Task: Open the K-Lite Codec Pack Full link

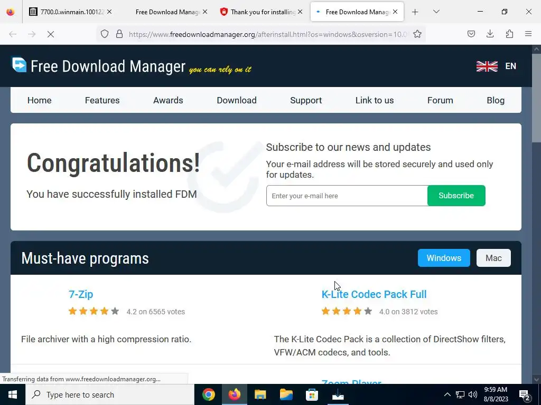Action: click(x=374, y=294)
